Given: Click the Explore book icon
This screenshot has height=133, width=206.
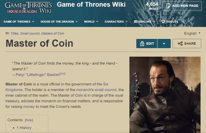Looking at the screenshot, I should click(136, 22).
